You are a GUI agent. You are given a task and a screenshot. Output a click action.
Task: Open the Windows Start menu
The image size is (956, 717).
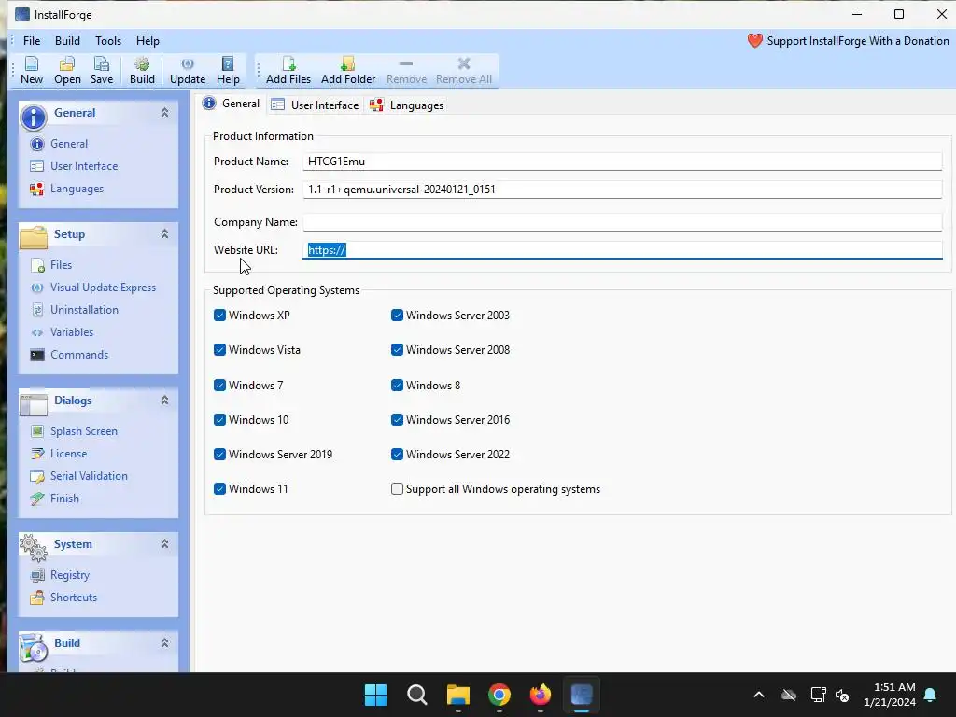click(x=375, y=695)
